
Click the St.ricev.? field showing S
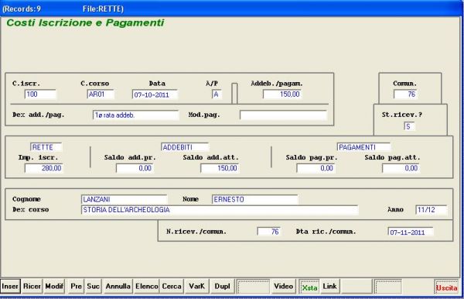(x=409, y=126)
